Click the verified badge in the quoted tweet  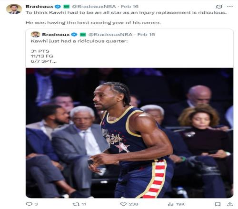74,35
